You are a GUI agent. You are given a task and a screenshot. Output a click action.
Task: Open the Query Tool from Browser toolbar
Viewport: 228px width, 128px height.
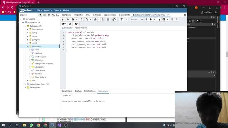pyautogui.click(x=40, y=15)
